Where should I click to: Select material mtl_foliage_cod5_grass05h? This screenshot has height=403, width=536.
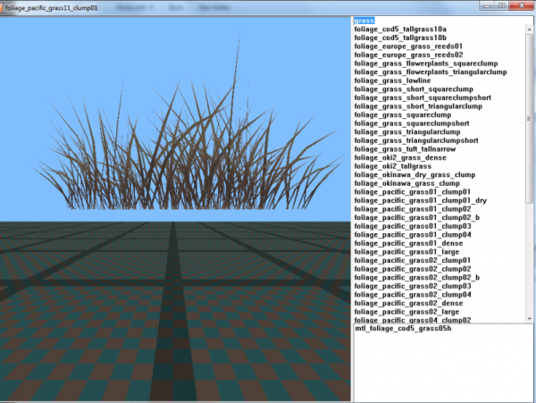403,329
